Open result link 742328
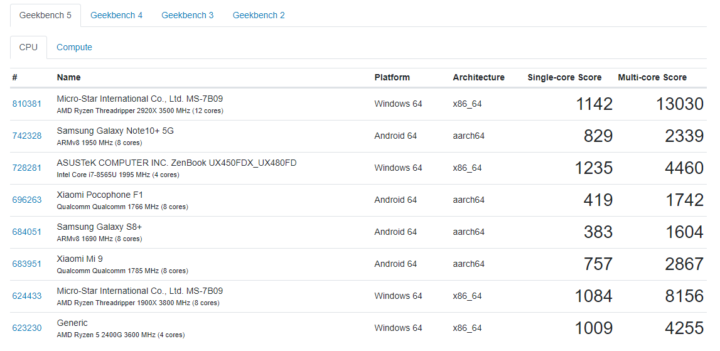Viewport: 720px width, 351px height. (26, 136)
